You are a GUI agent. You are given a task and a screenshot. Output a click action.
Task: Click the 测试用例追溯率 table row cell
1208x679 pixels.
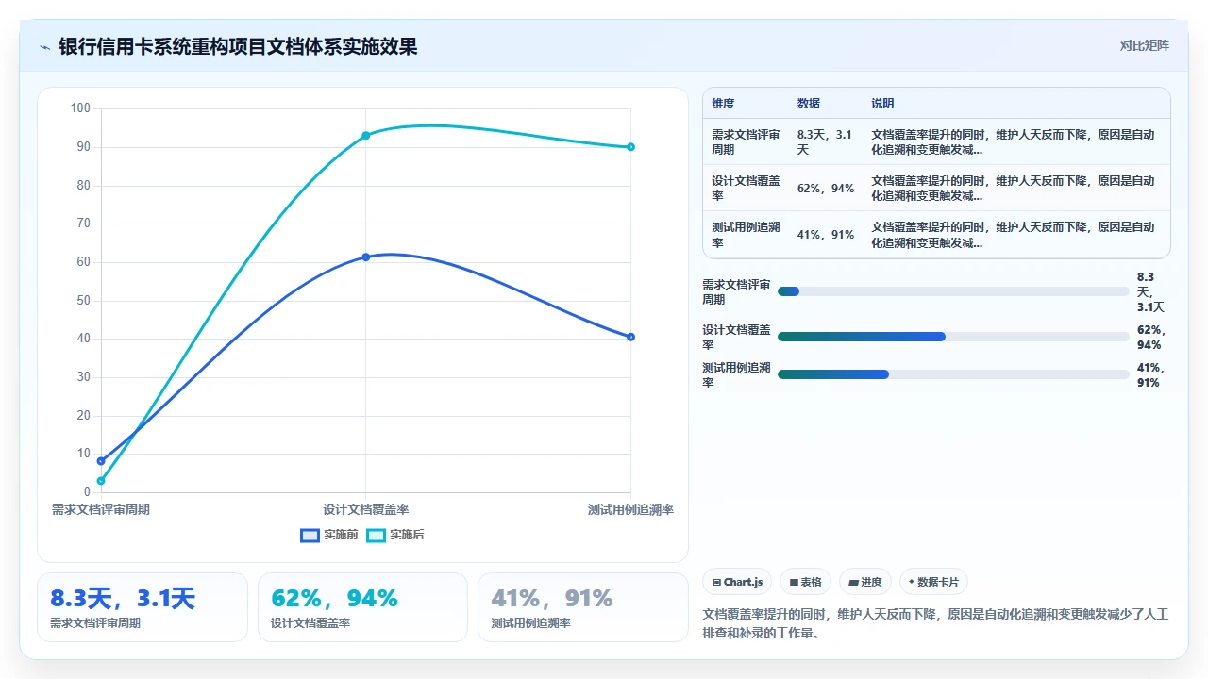click(x=746, y=235)
